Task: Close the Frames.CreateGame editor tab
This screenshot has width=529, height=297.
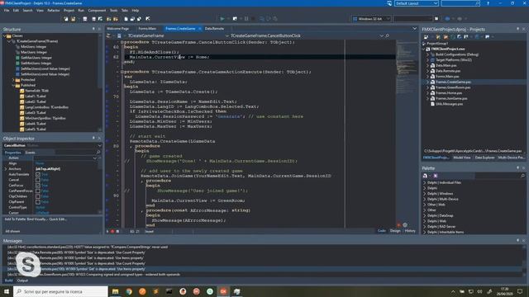Action: 200,29
